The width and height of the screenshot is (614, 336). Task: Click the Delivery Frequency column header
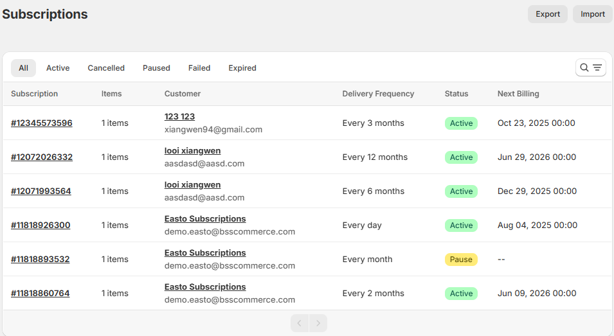pos(378,94)
